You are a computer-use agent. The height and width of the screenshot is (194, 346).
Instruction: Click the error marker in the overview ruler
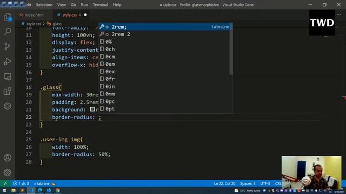344,98
